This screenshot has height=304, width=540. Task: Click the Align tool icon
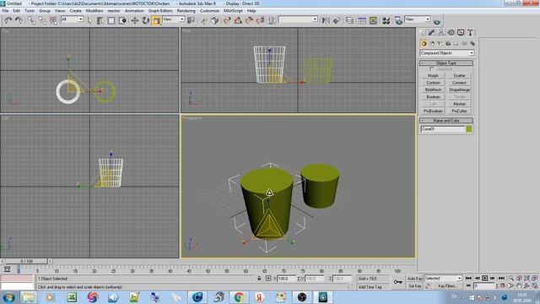pyautogui.click(x=337, y=20)
